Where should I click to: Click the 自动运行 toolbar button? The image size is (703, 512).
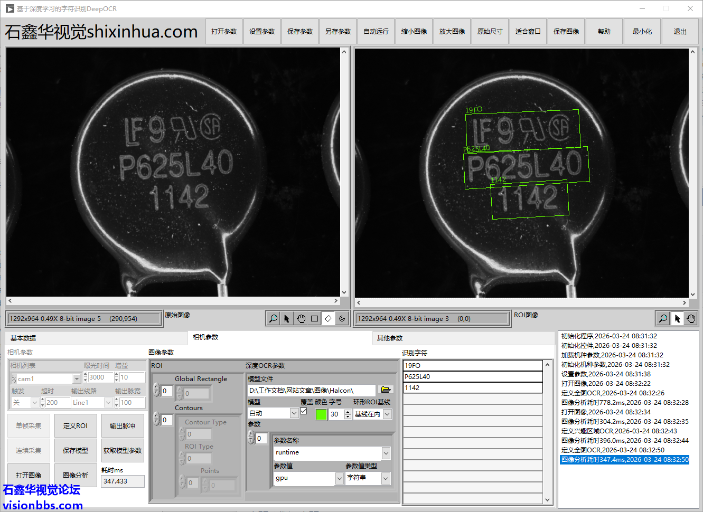pos(376,32)
